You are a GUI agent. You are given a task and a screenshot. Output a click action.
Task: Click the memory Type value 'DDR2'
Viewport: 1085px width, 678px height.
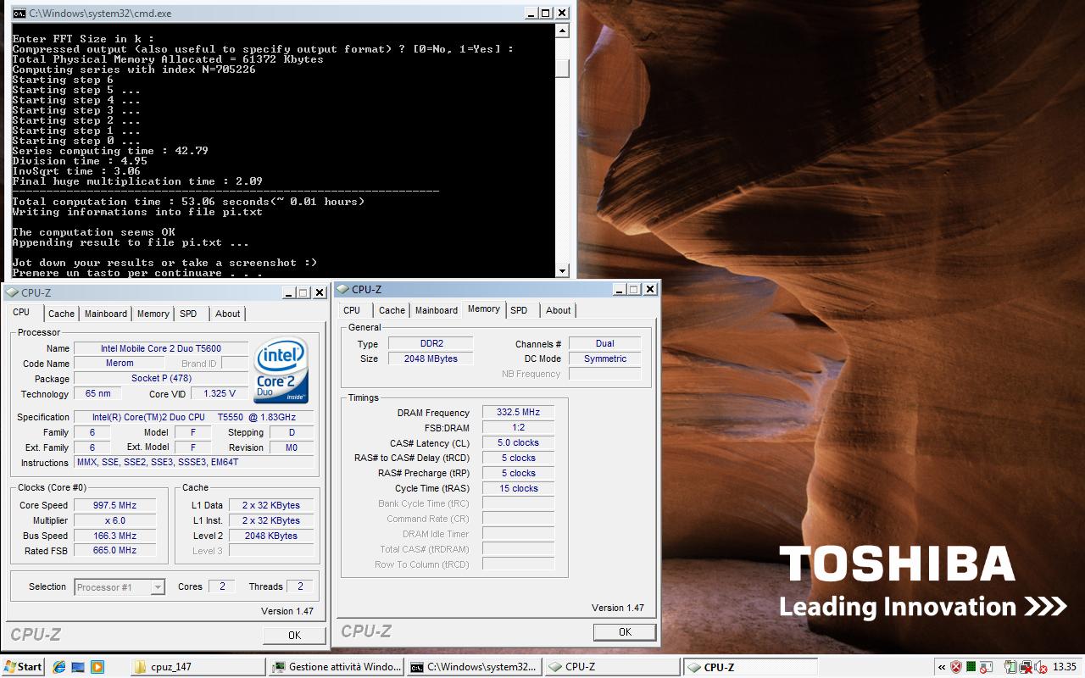tap(431, 343)
